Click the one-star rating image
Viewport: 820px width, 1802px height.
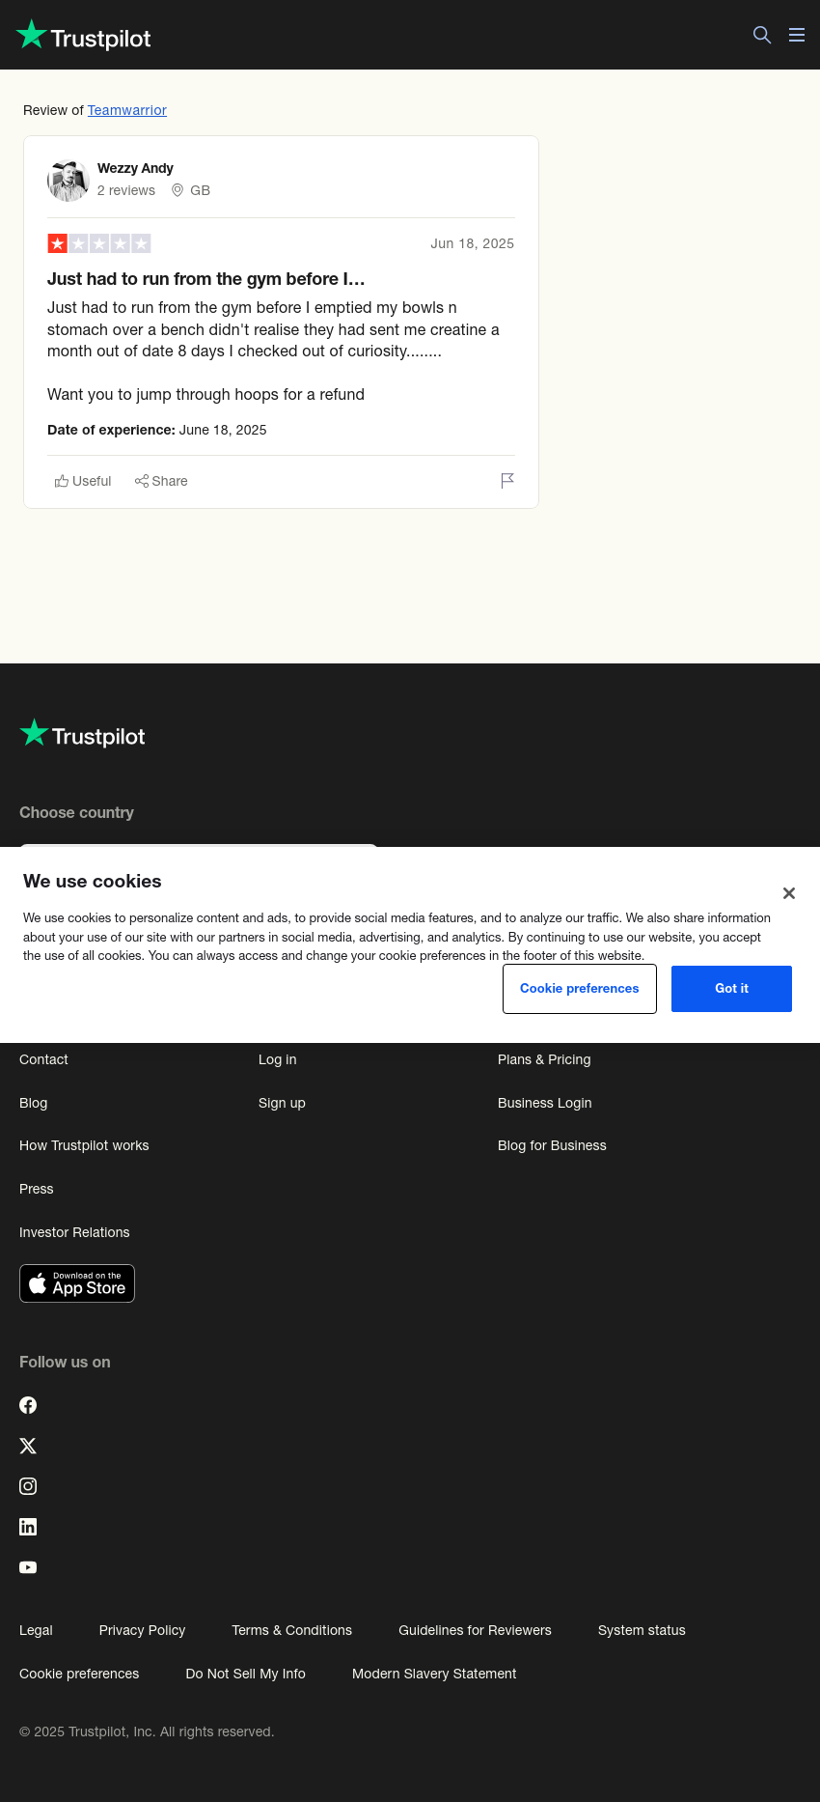point(99,243)
